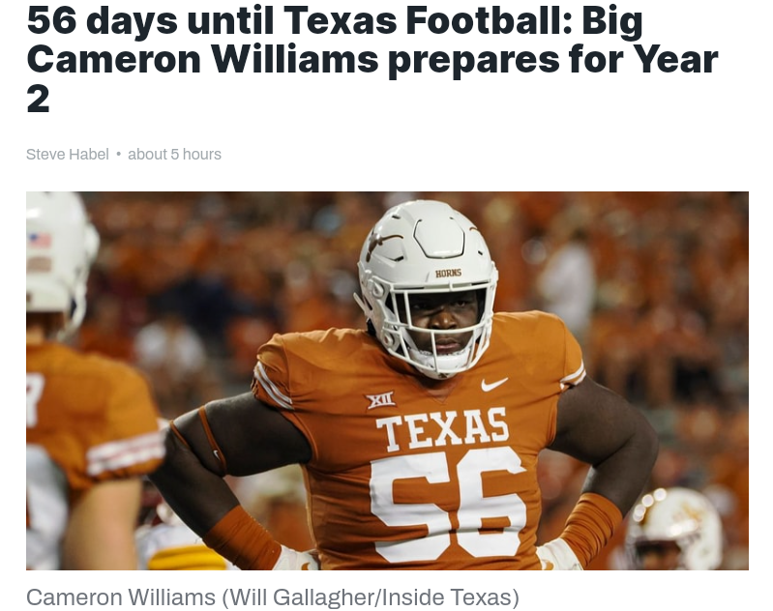Viewport: 773px width, 611px height.
Task: Click the 'about 5 hours' timestamp
Action: click(x=174, y=155)
